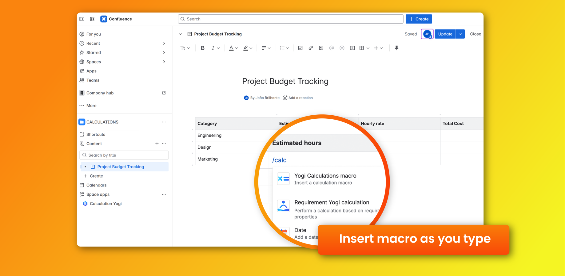This screenshot has height=276, width=565.
Task: Insert a link from the toolbar
Action: tap(311, 48)
